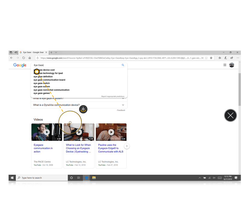Screen dimensions: 249x204
Task: Choose 'eye gaze definition' suggestion
Action: point(43,76)
